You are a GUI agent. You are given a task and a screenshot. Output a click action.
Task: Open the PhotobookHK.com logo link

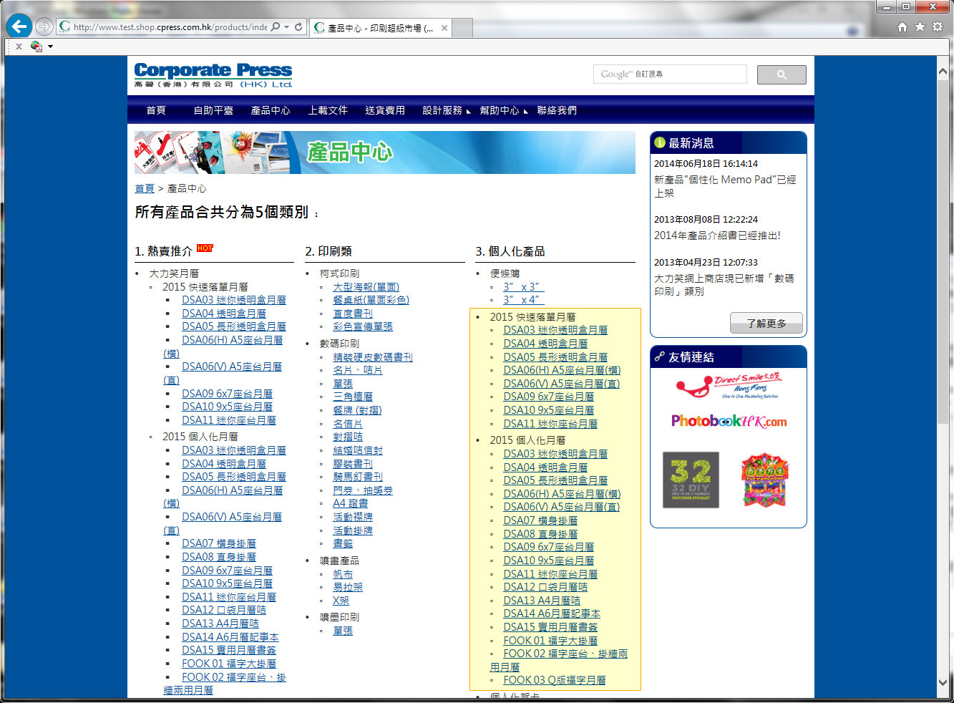click(x=729, y=421)
